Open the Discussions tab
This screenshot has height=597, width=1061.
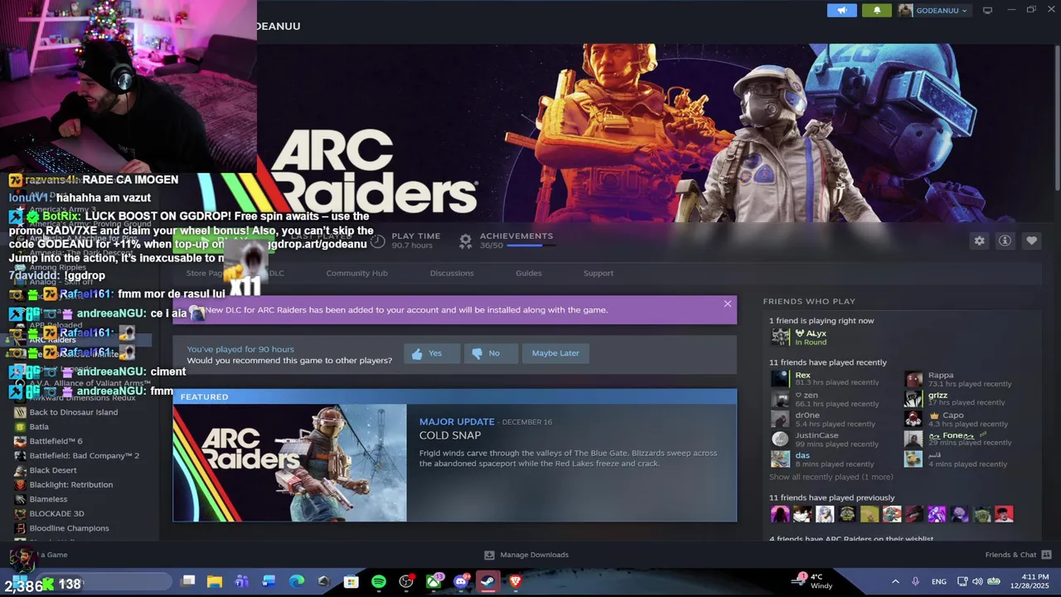(x=452, y=273)
